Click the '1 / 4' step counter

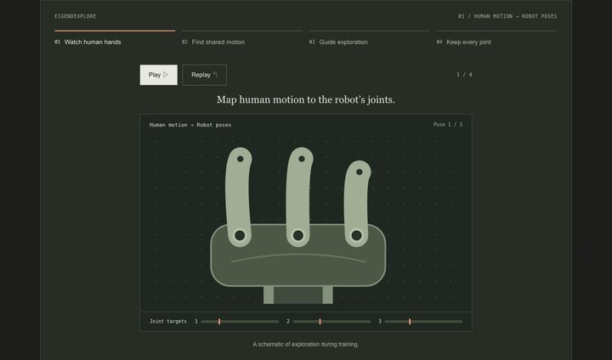464,75
